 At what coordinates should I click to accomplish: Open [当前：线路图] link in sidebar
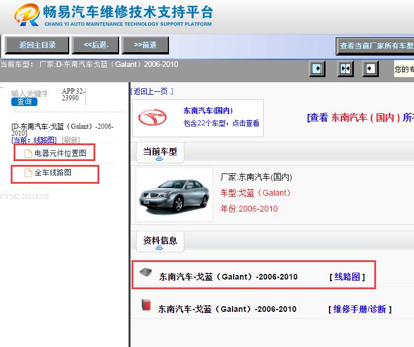34,140
